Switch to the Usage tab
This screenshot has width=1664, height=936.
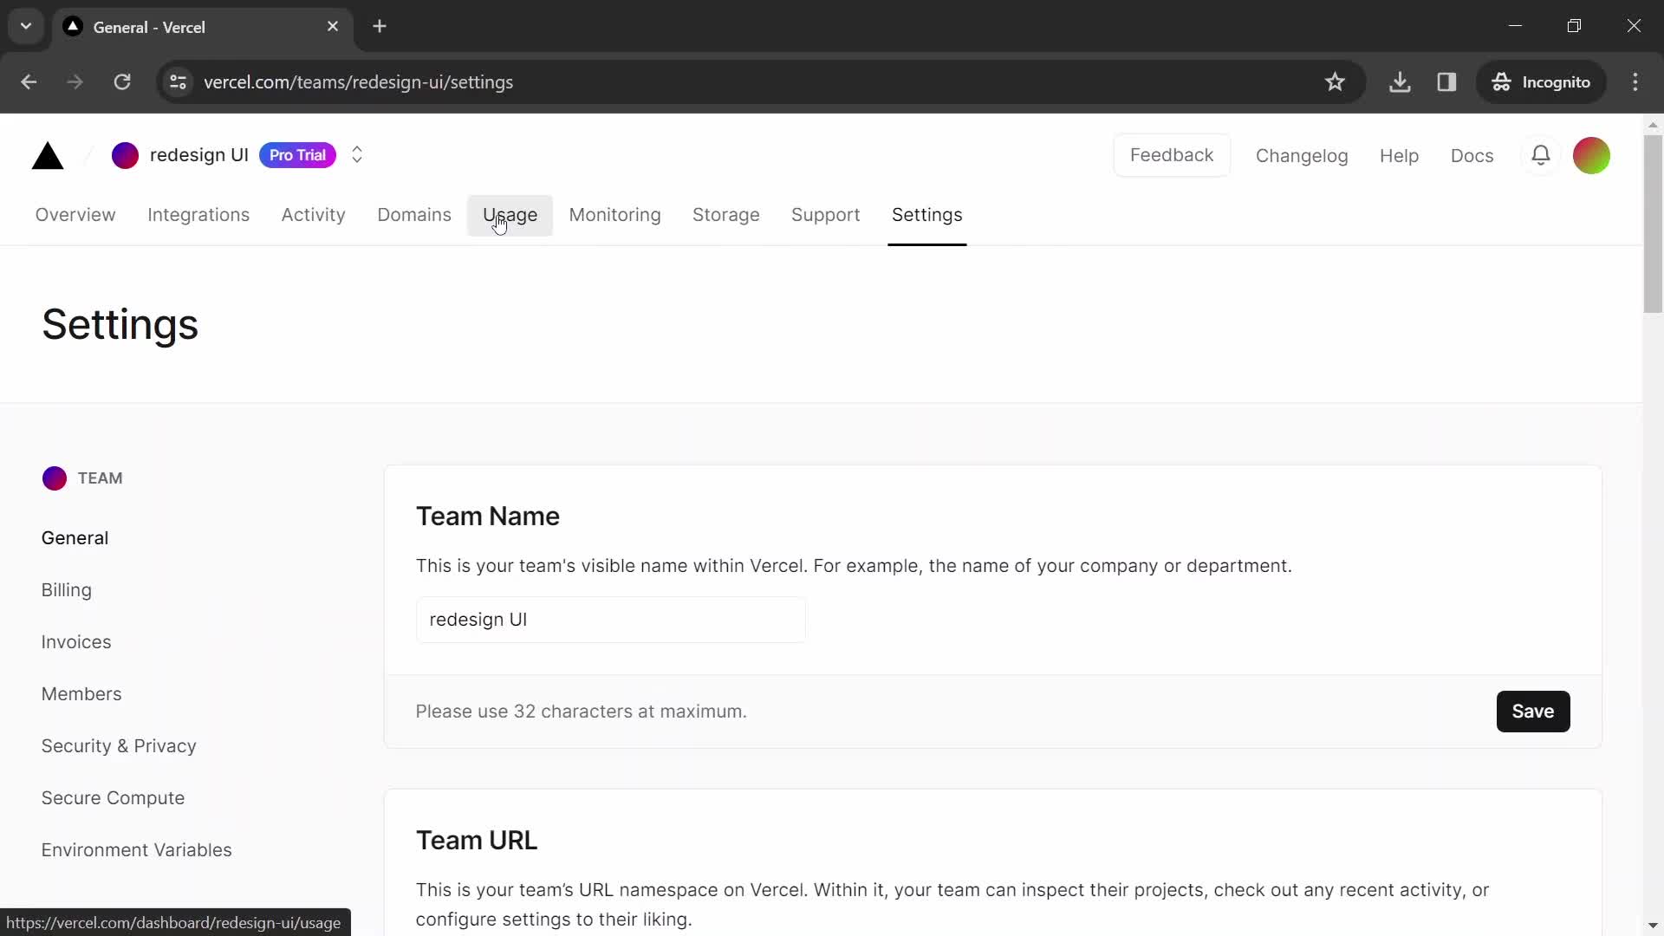[x=510, y=215]
